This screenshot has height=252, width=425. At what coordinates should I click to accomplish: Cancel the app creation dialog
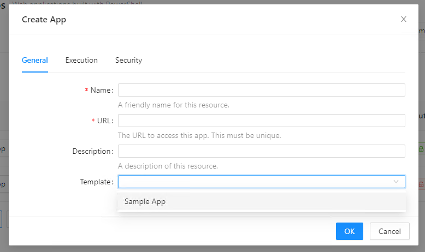click(x=389, y=231)
